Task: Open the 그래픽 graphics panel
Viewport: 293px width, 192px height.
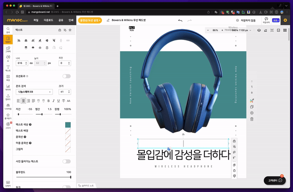Action: coord(8,49)
